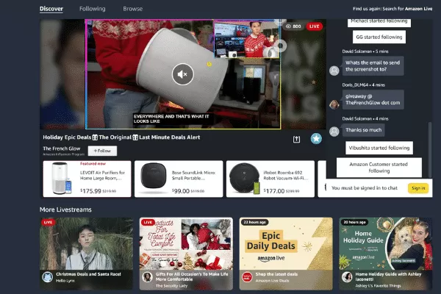Switch to the Discover tab

tap(51, 9)
